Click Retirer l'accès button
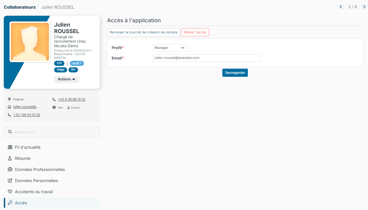 point(195,32)
